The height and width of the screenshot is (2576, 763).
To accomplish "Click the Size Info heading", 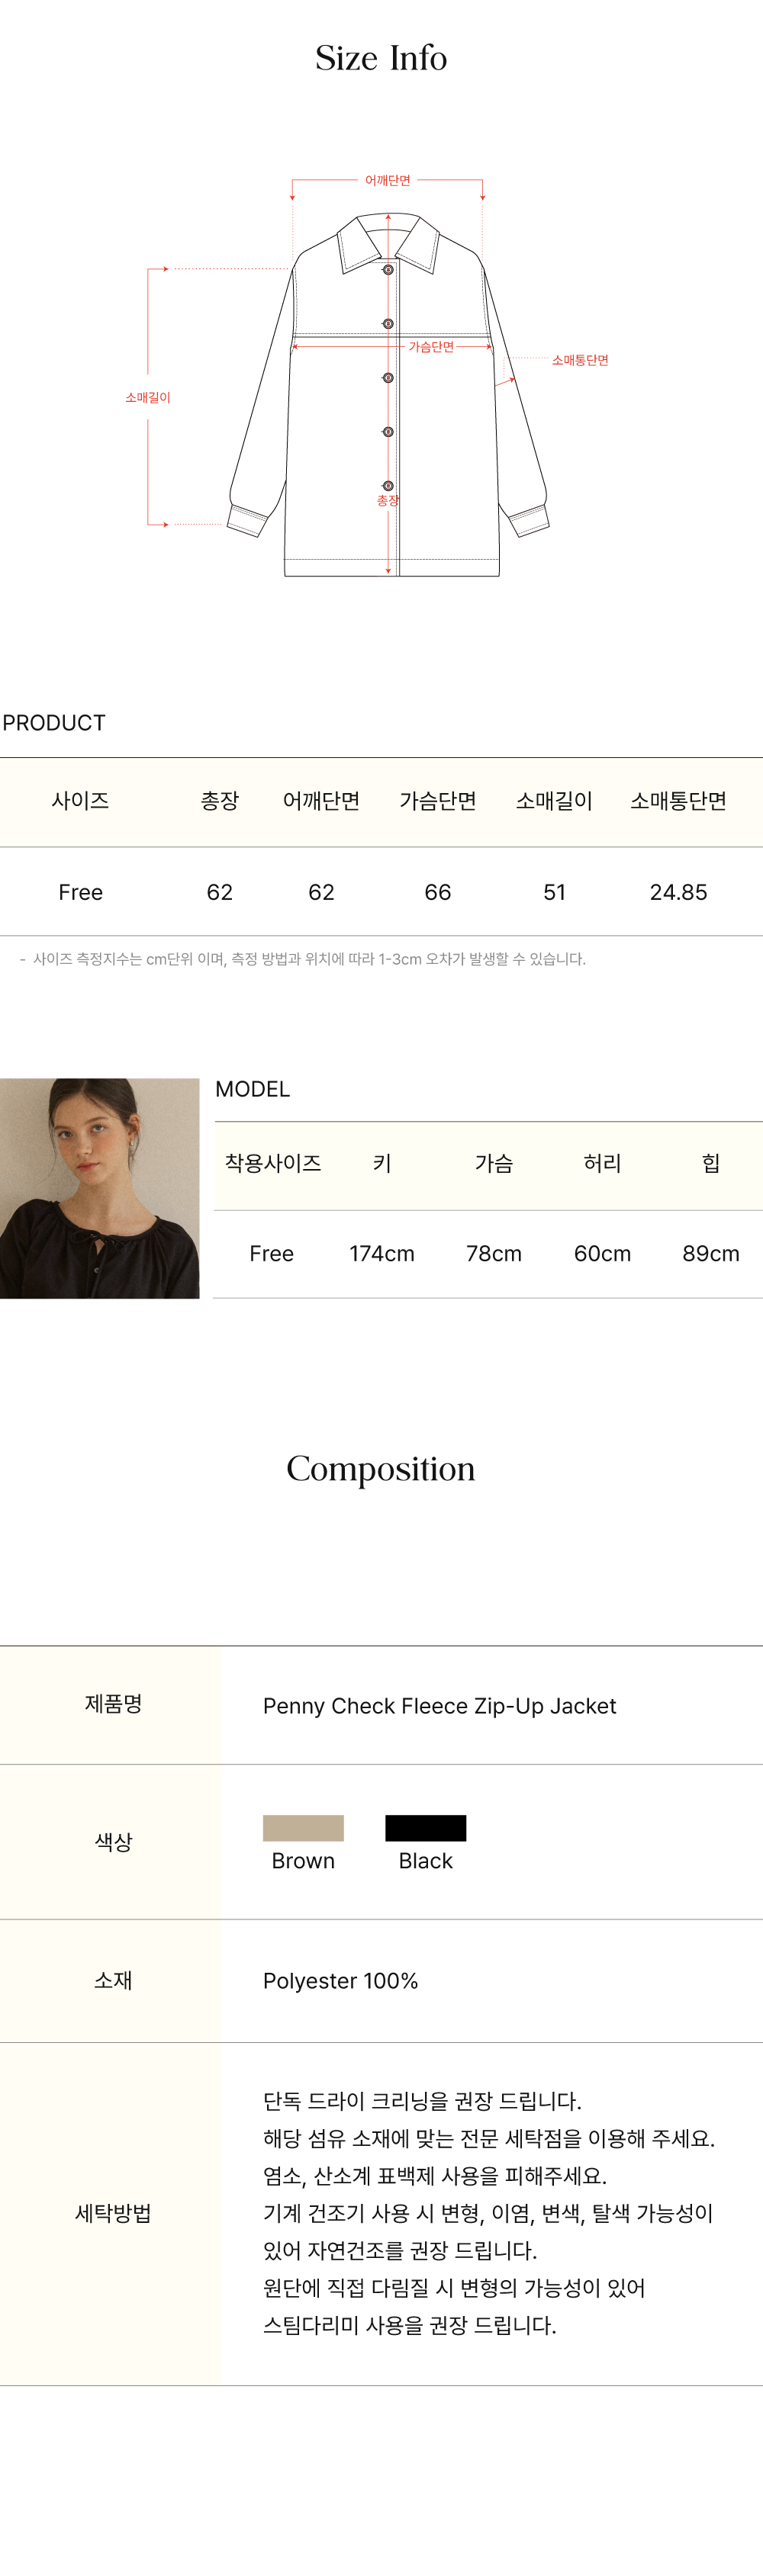I will tap(381, 58).
